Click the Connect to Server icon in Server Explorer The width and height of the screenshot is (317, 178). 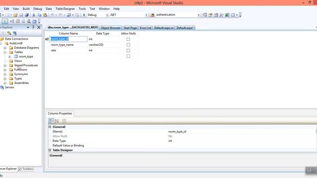point(15,33)
